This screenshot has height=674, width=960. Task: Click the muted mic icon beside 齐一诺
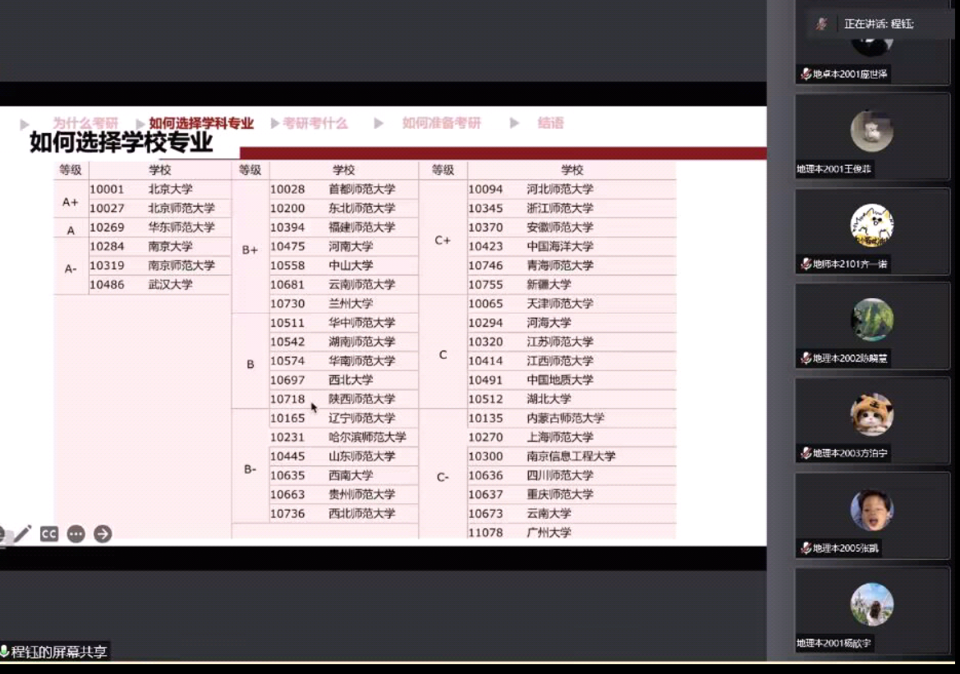coord(806,264)
